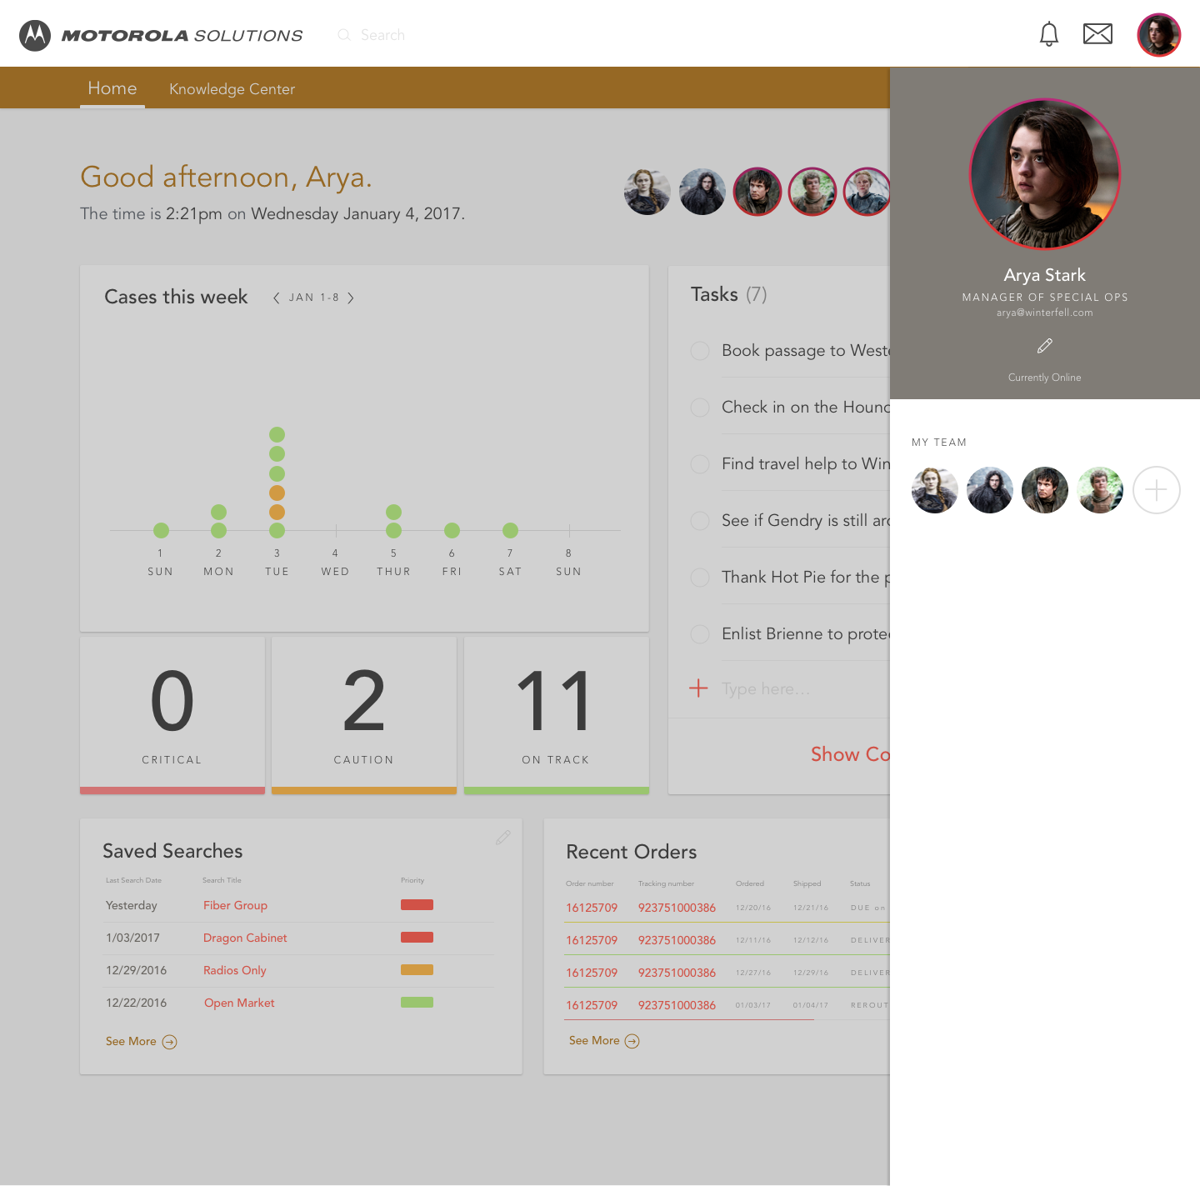
Task: Click the 'Show Co' link in Tasks
Action: coord(850,754)
